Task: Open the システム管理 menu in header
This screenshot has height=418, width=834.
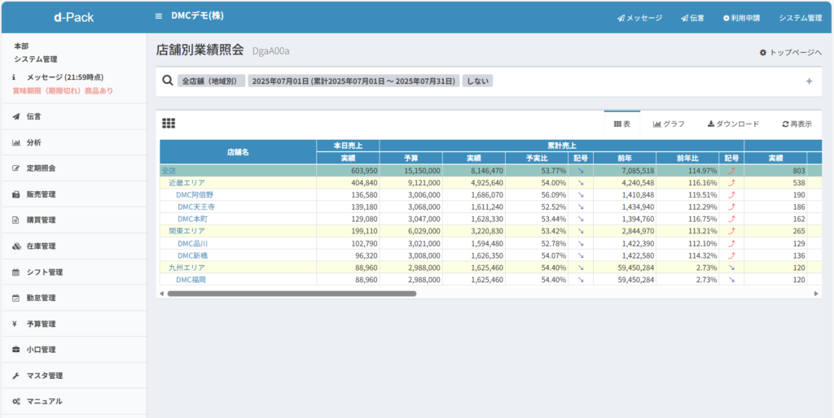Action: 800,17
